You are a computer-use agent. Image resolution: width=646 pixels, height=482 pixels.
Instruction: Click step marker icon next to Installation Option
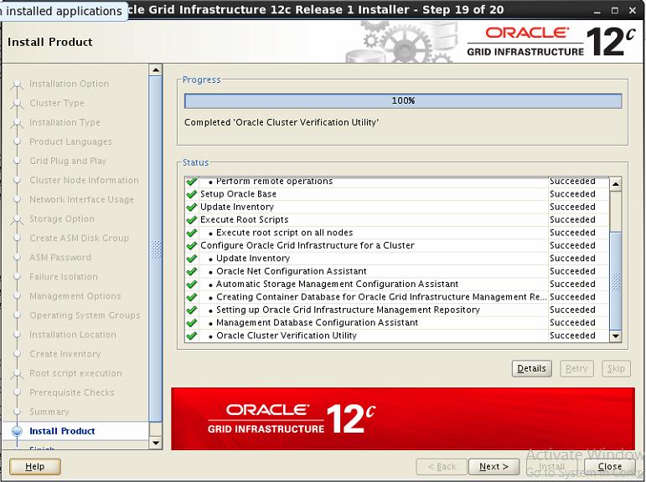[x=17, y=85]
